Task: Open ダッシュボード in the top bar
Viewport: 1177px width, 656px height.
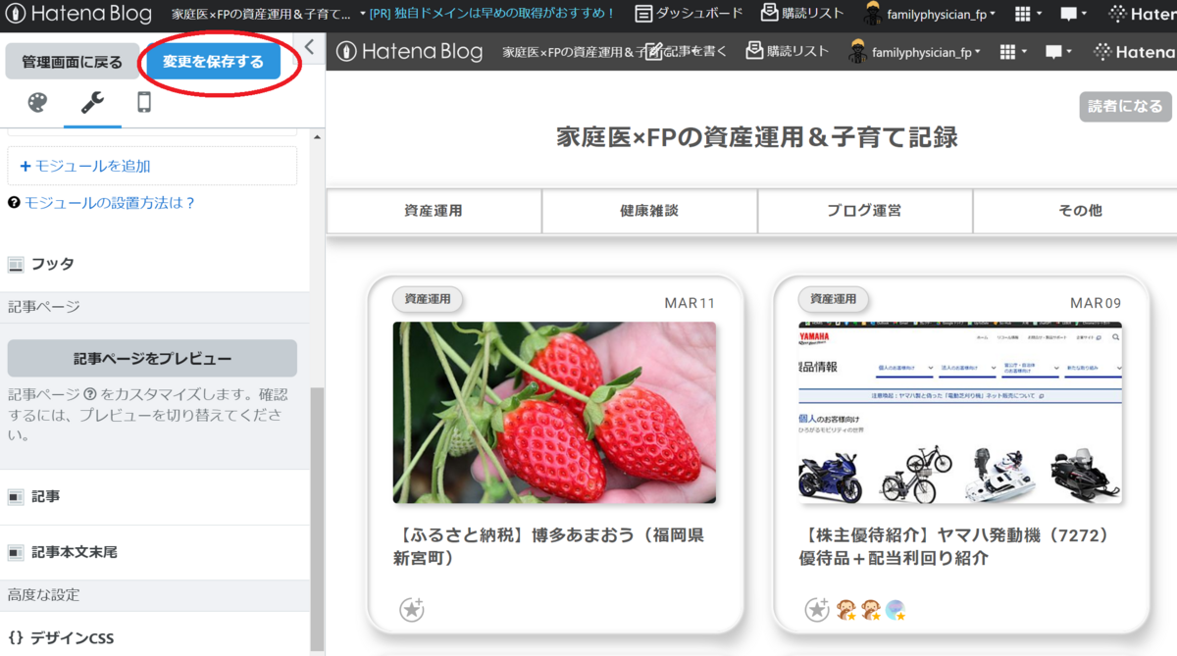Action: 689,14
